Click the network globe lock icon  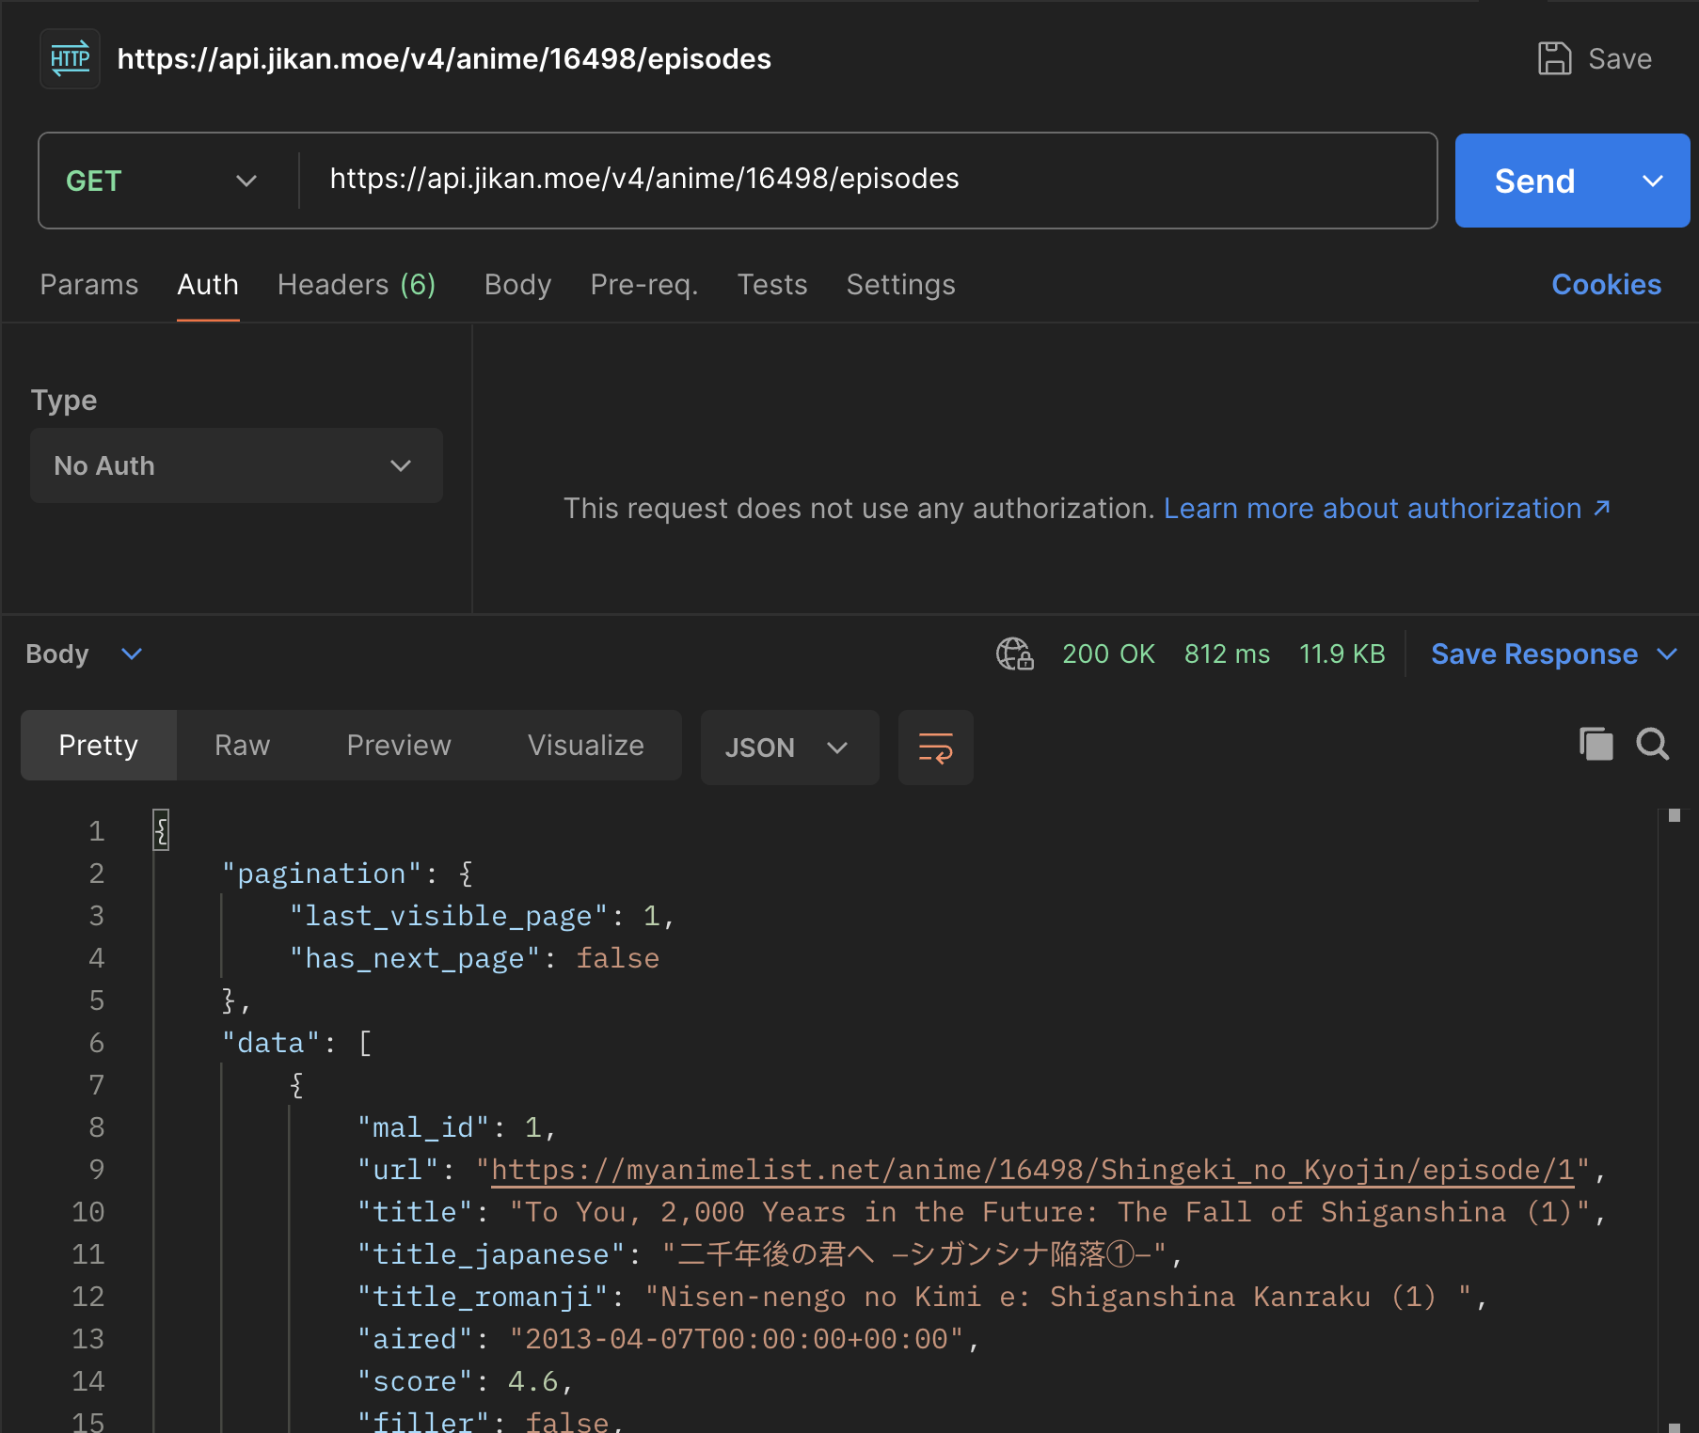pyautogui.click(x=1014, y=654)
